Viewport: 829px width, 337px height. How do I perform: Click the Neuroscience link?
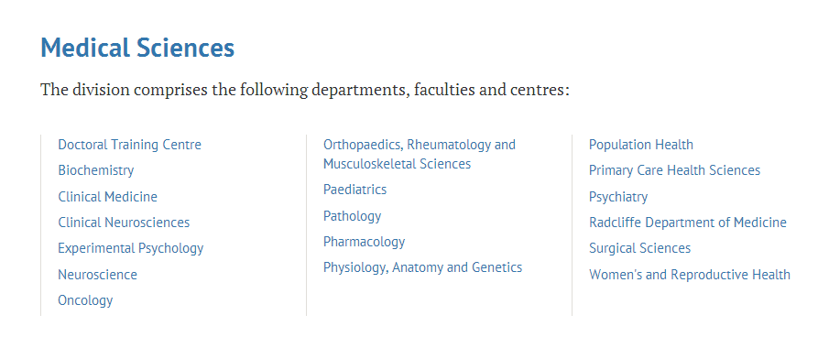97,275
